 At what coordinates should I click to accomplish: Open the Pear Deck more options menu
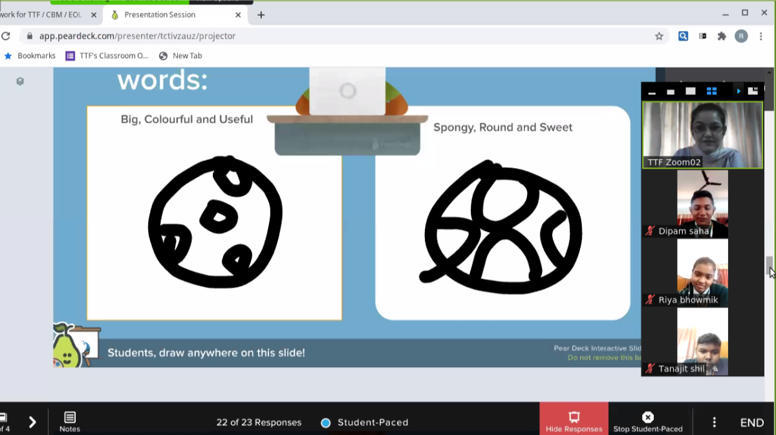(x=714, y=422)
